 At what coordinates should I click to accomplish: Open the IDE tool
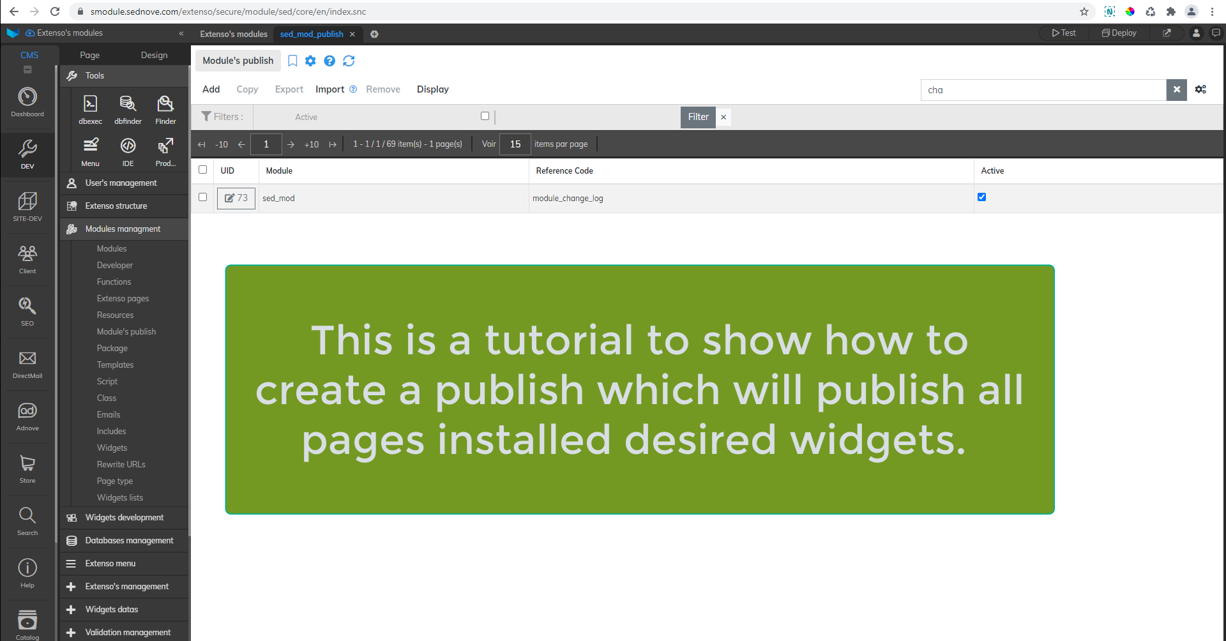(128, 152)
